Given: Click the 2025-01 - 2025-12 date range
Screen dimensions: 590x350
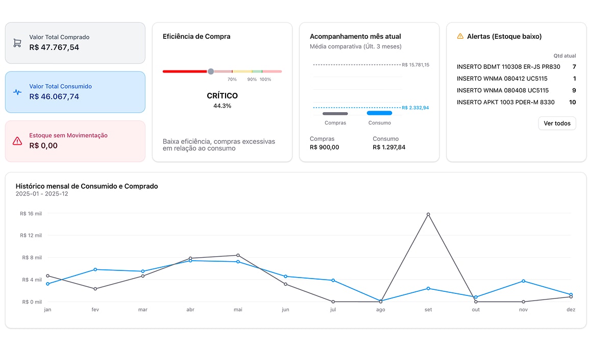Looking at the screenshot, I should coord(42,194).
